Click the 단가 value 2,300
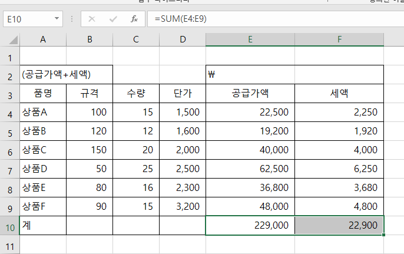This screenshot has width=404, height=254. (183, 187)
